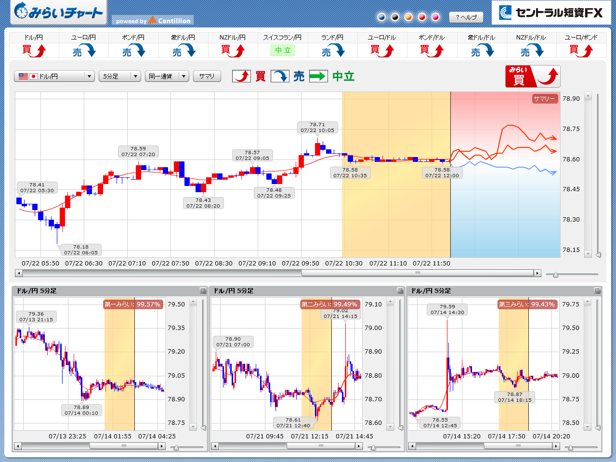The width and height of the screenshot is (616, 462).
Task: Click the main chart scroll left arrow
Action: [19, 273]
